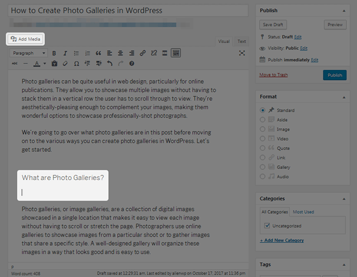357x277 pixels.
Task: Click the Bold formatting icon
Action: (55, 53)
